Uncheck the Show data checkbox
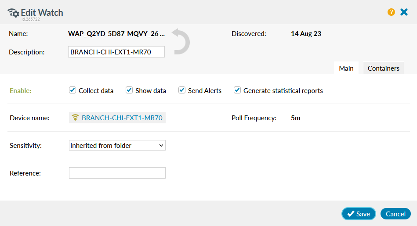The image size is (417, 226). tap(129, 90)
